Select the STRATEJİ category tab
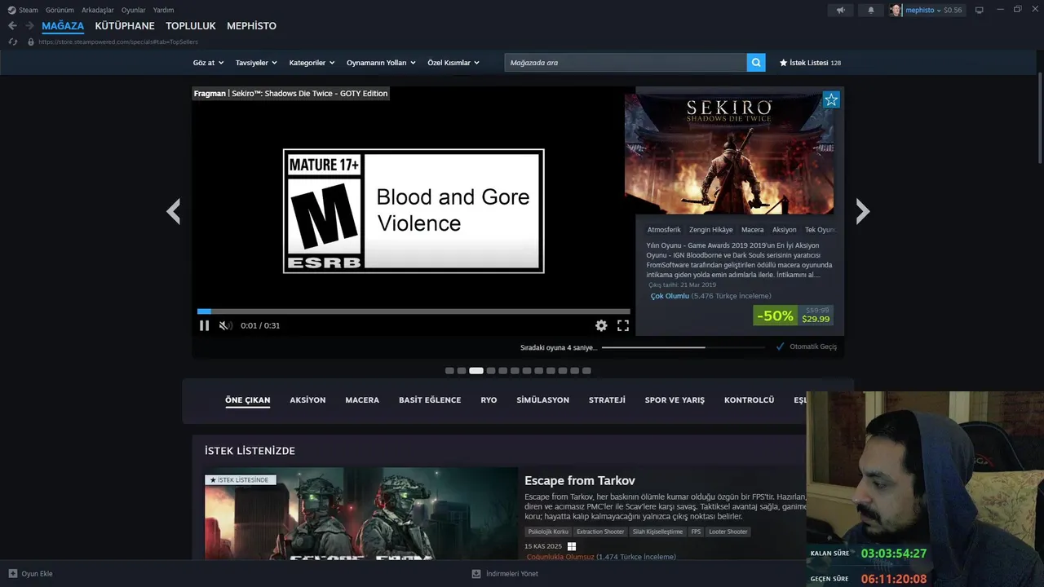 (607, 400)
